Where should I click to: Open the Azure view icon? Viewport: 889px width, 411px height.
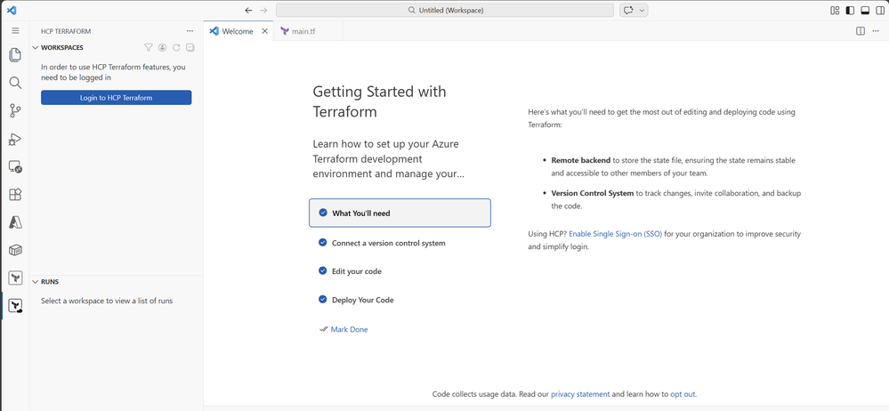point(15,222)
